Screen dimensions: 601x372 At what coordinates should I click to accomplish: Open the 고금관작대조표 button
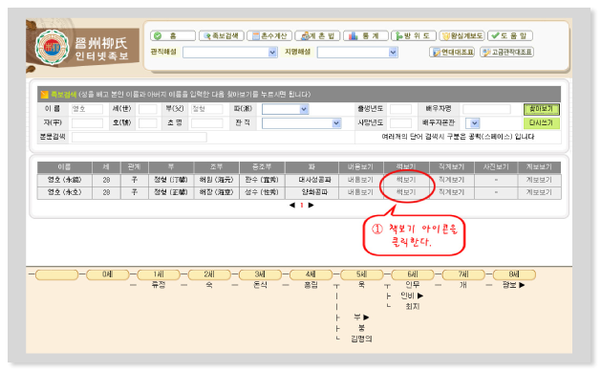506,52
